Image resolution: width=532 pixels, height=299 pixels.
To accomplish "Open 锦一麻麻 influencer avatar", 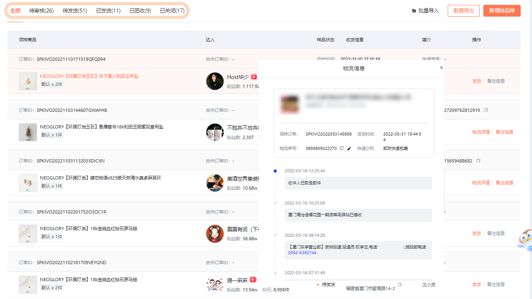I will 215,284.
